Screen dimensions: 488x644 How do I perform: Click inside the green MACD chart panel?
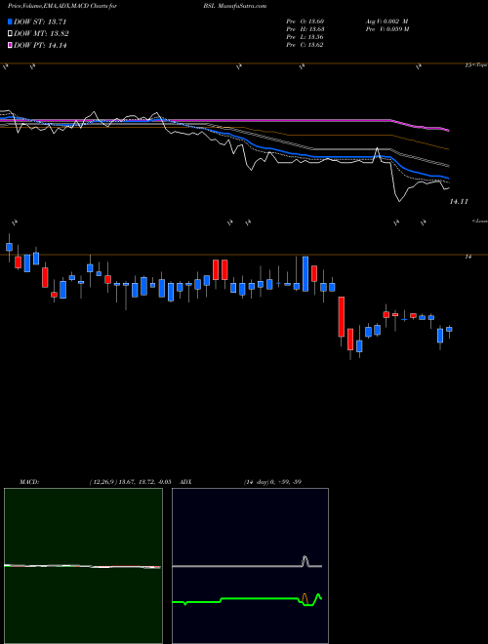(x=83, y=566)
